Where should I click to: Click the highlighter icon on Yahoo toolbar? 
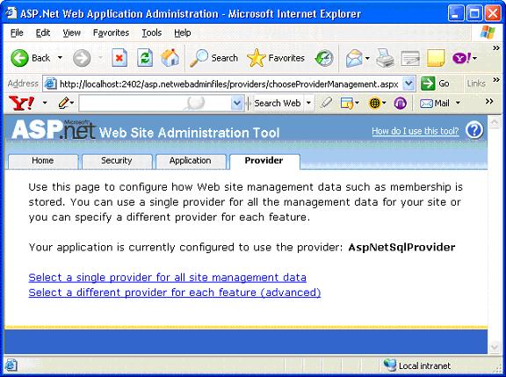(x=326, y=103)
